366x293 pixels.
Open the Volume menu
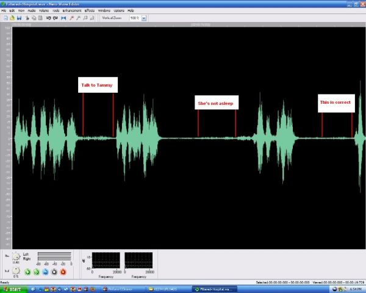tap(44, 11)
